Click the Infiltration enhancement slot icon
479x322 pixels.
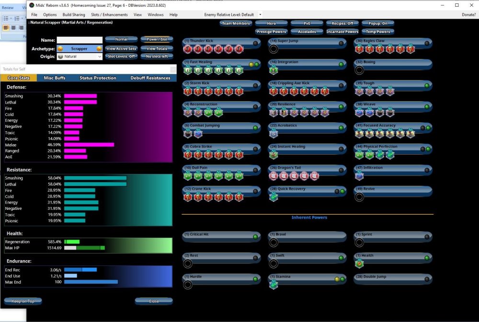pos(359,176)
